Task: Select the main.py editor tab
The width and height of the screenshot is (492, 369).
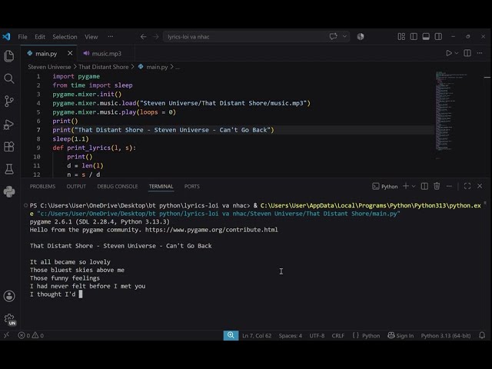Action: pos(46,54)
